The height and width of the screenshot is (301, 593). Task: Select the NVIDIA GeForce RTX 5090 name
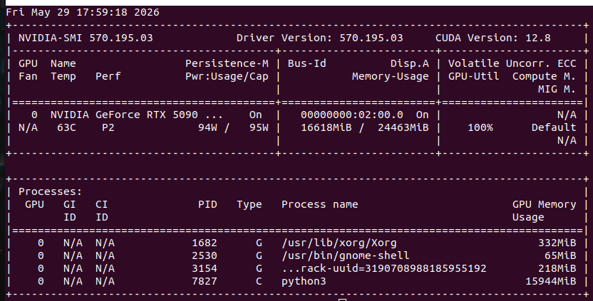coord(124,115)
